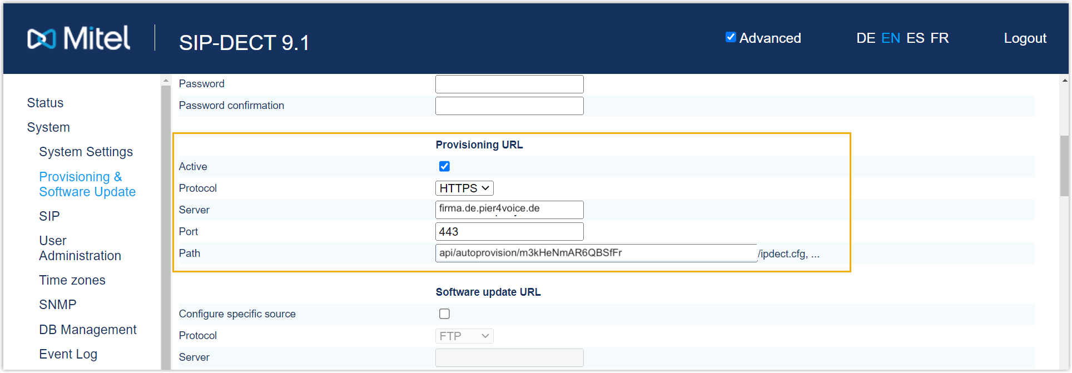
Task: Toggle Provisioning URL Active checkbox
Action: coord(444,166)
